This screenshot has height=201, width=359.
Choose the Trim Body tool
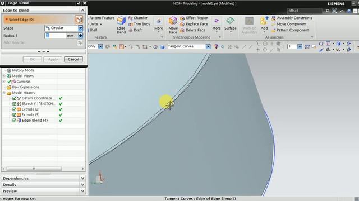(x=139, y=24)
